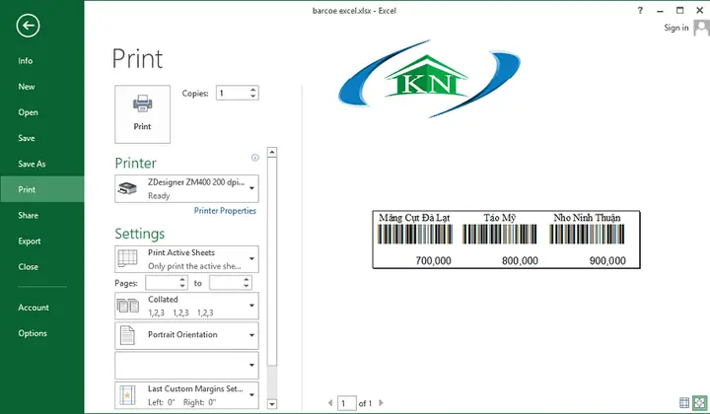Click the large Print button with printer icon
710x414 pixels.
pyautogui.click(x=143, y=114)
